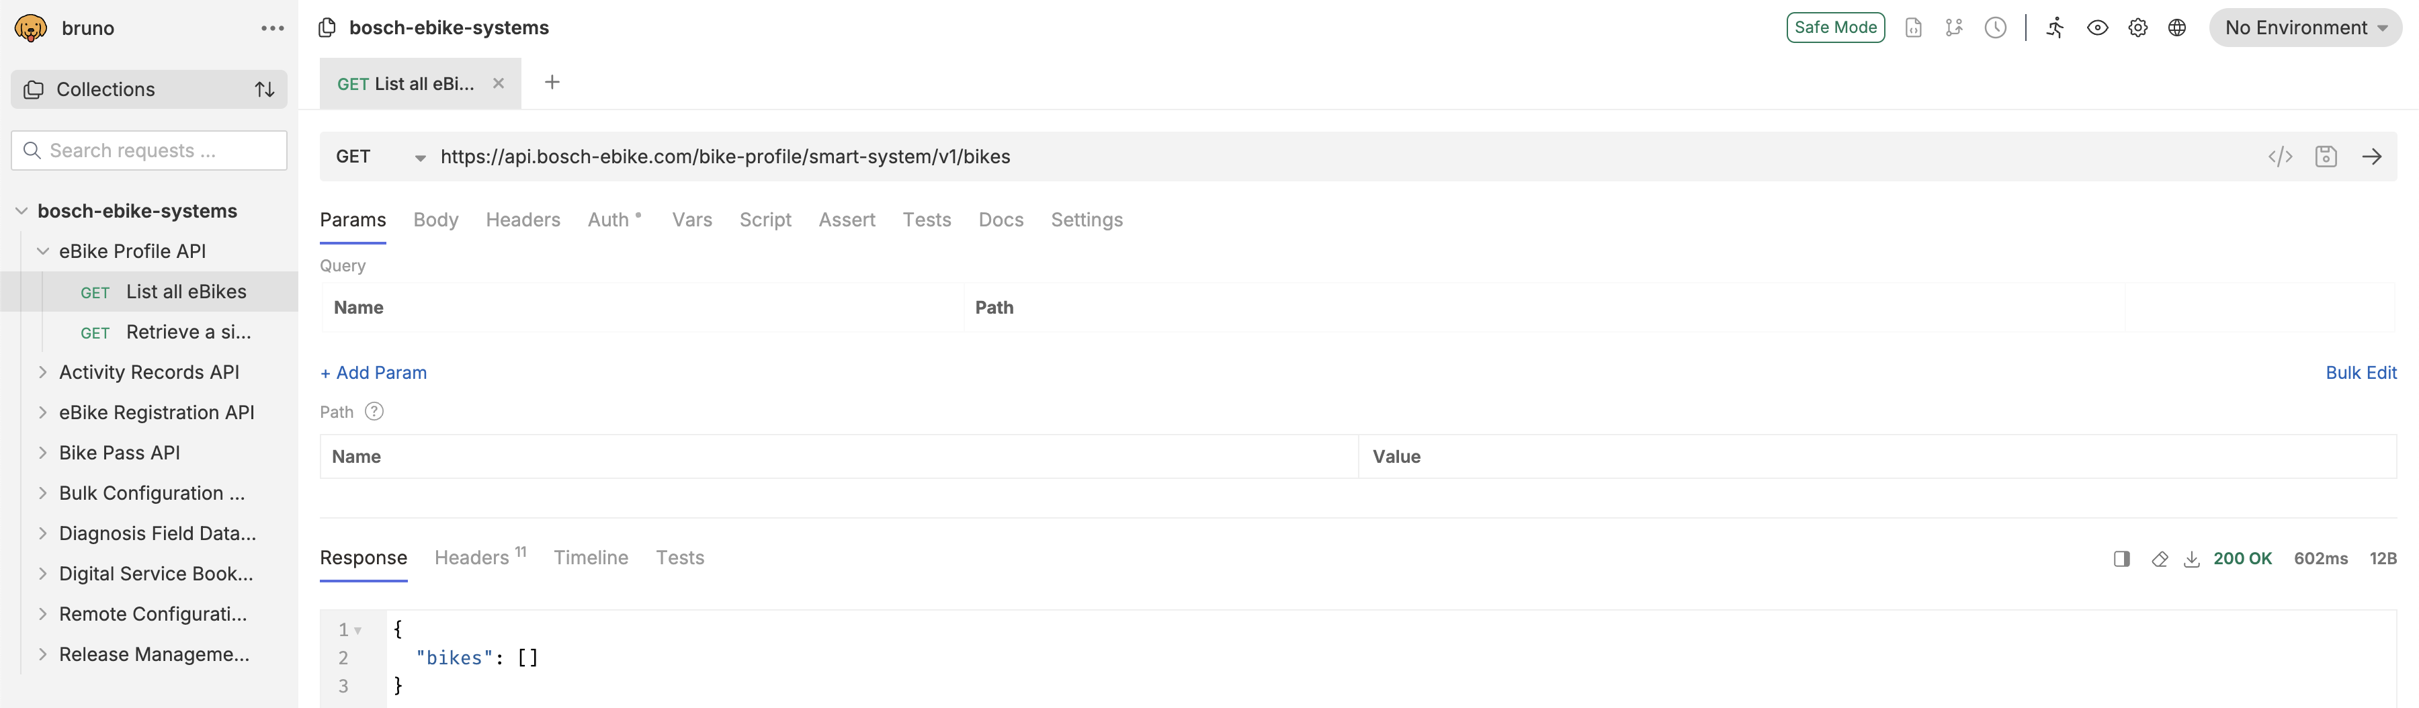
Task: Switch to the request Tests tab
Action: pyautogui.click(x=927, y=220)
